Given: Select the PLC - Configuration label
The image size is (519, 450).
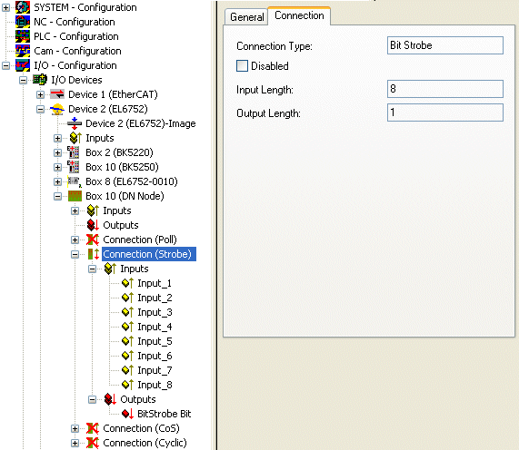Looking at the screenshot, I should pos(76,36).
